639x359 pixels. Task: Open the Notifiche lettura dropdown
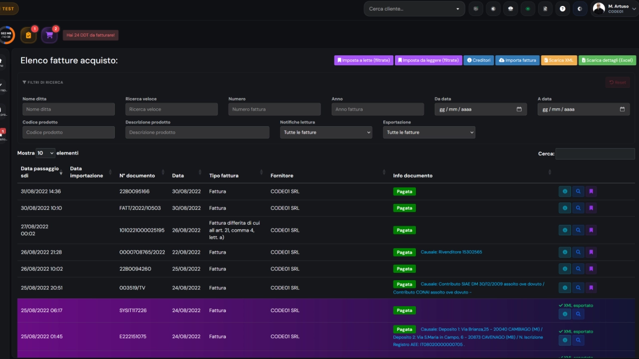click(326, 132)
